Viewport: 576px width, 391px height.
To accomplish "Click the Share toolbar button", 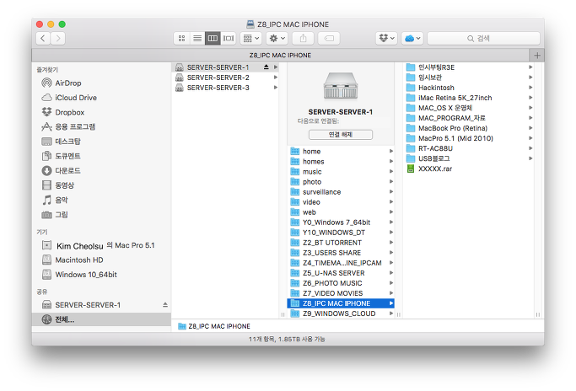I will pyautogui.click(x=303, y=38).
